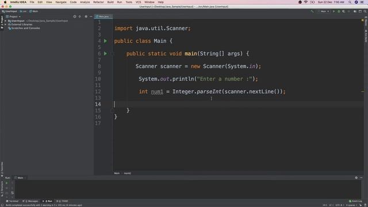Screen dimensions: 368x207
Task: Click the Build project hammer icon
Action: pos(312,11)
